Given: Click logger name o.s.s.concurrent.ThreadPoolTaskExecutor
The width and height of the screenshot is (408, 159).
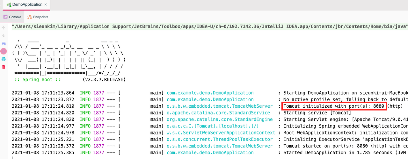Looking at the screenshot, I should [220, 139].
